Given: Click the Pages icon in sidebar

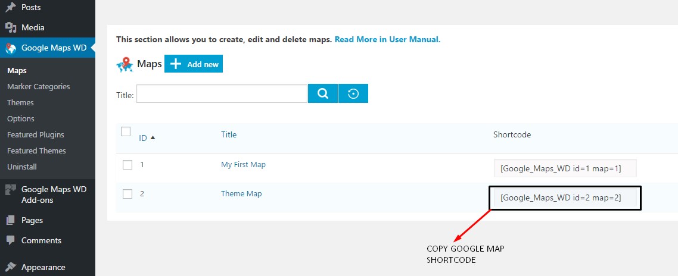Looking at the screenshot, I should [x=11, y=220].
